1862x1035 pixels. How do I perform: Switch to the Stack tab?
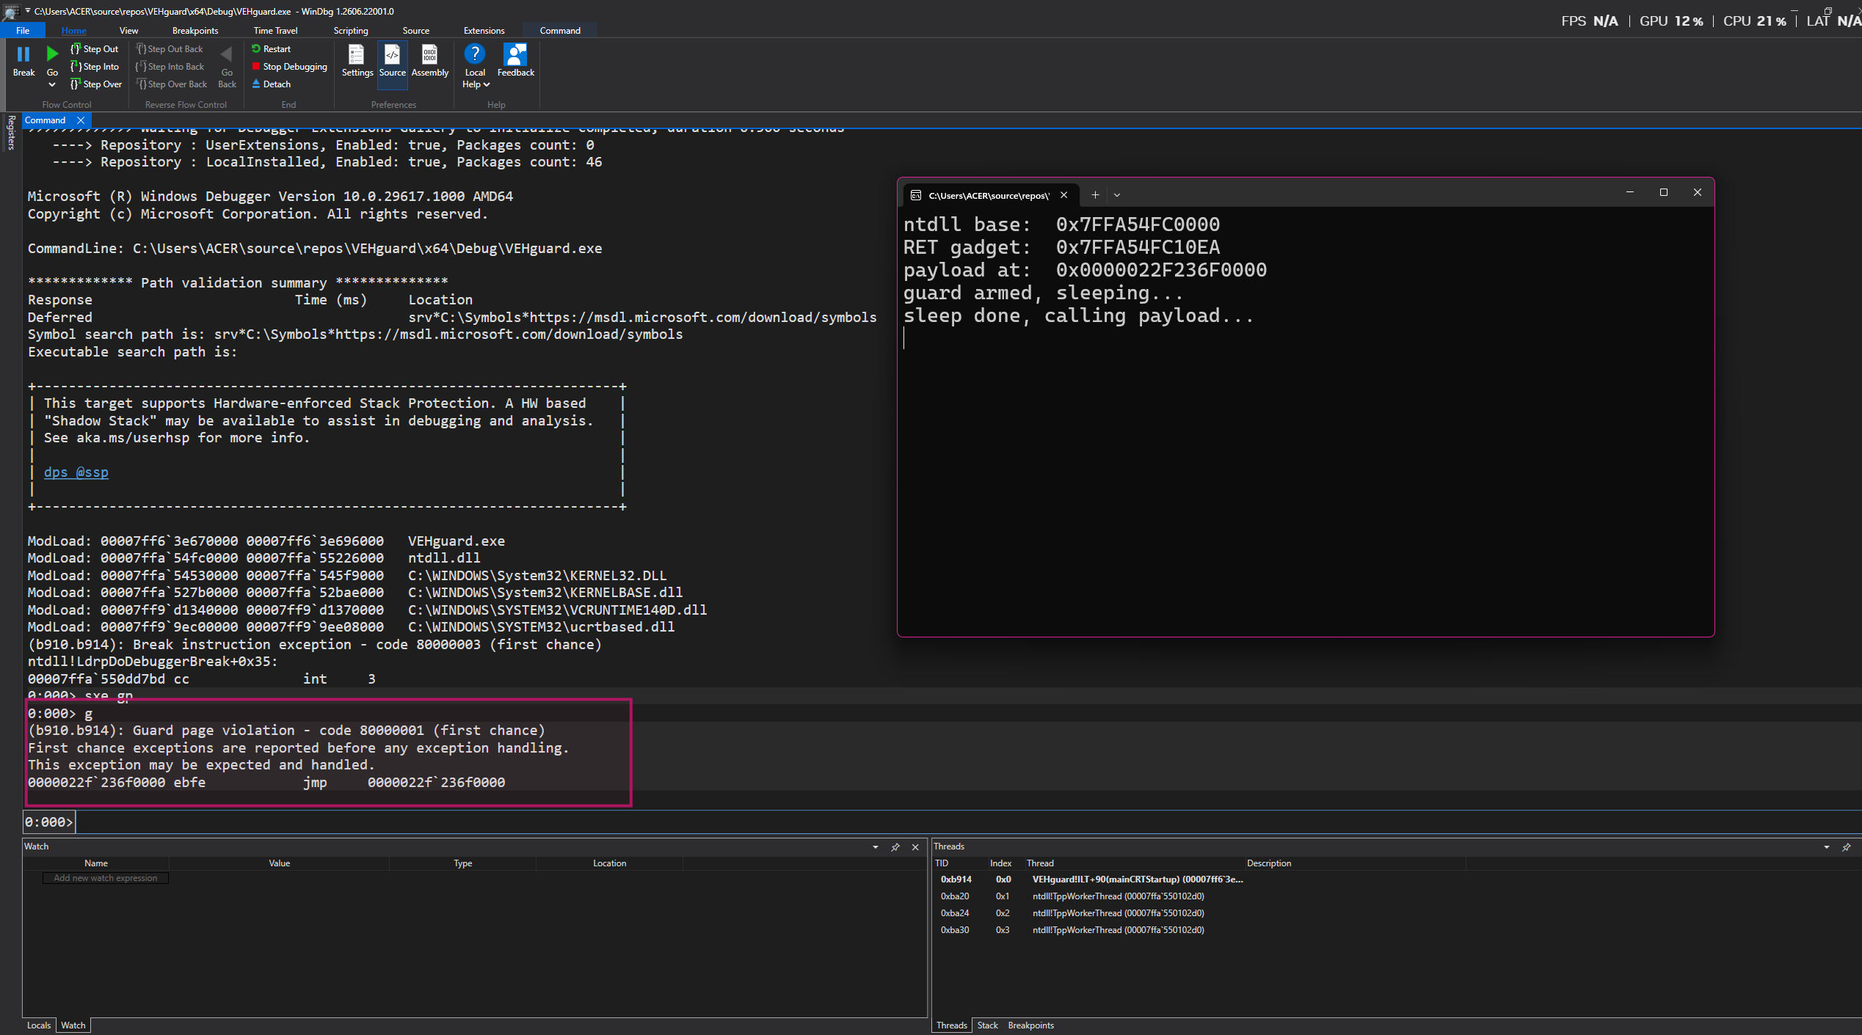point(987,1025)
